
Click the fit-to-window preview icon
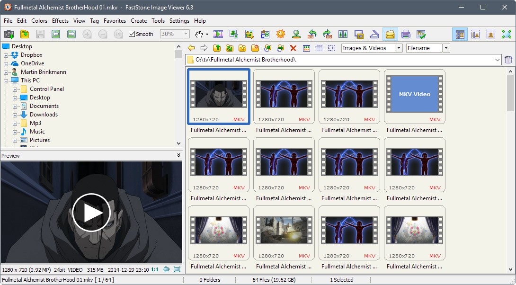[166, 269]
